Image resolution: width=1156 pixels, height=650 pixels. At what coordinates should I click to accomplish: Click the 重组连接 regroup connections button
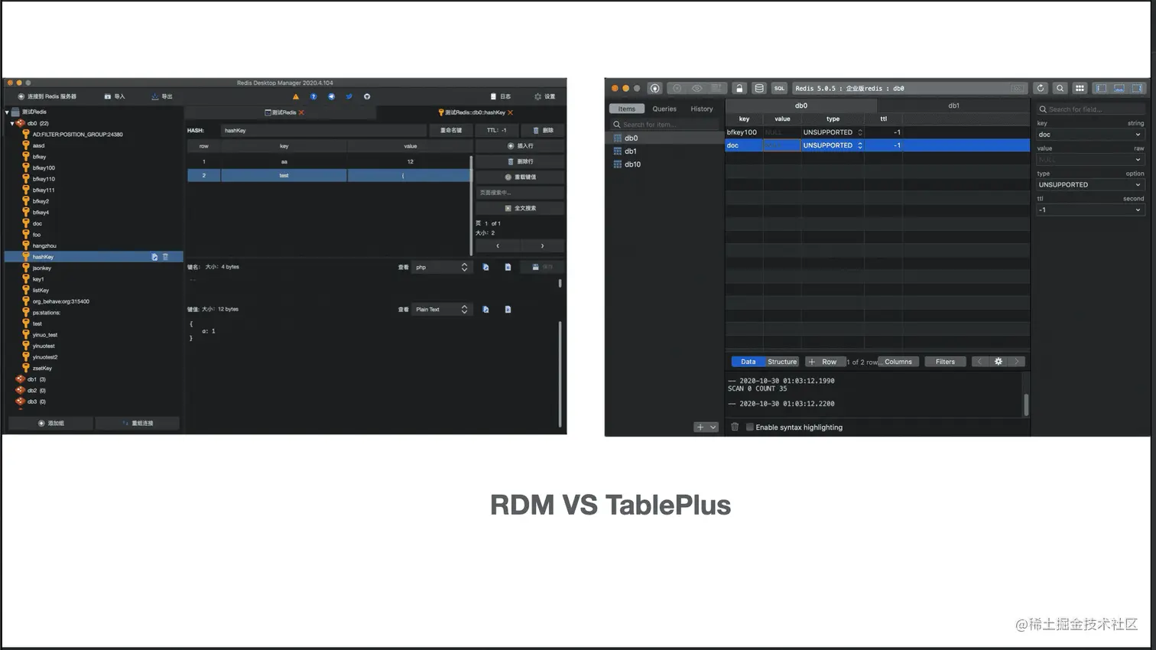[x=138, y=423]
